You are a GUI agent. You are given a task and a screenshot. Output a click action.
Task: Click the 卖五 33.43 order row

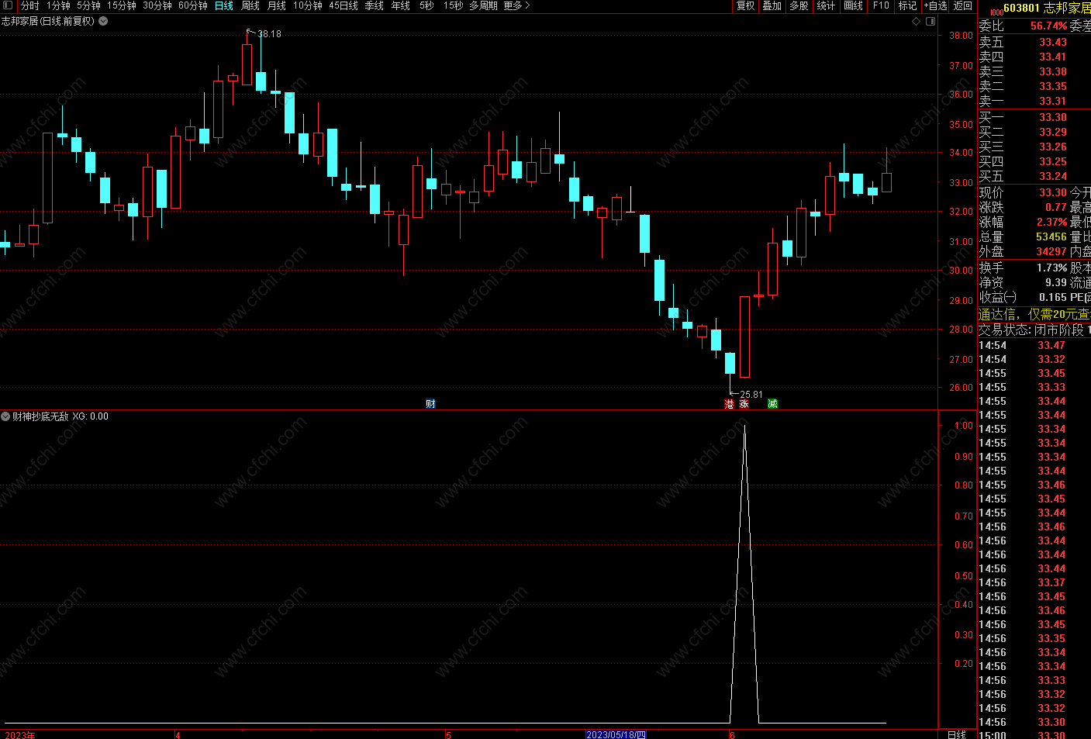coord(1034,42)
